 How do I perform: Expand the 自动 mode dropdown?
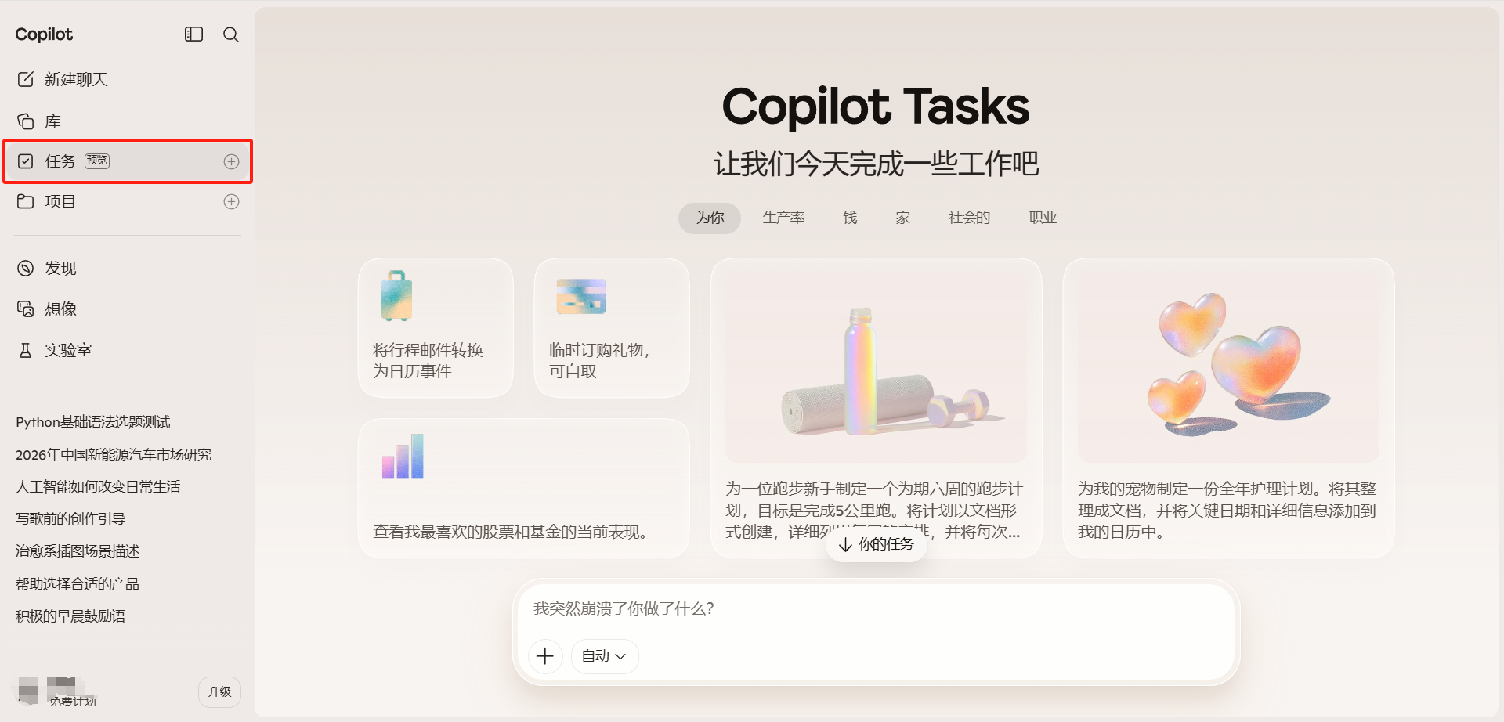coord(604,656)
